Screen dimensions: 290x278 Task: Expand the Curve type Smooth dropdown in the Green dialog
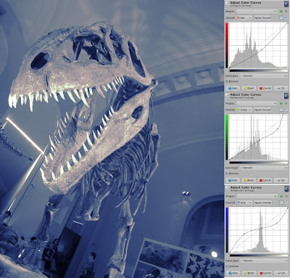[x=264, y=168]
